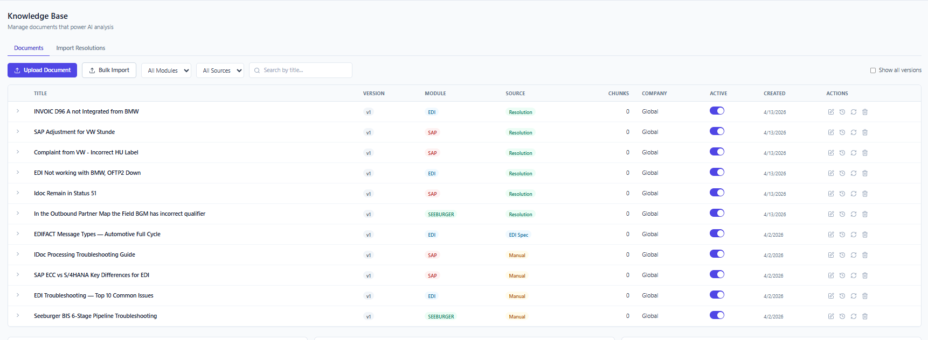Toggle active for EDIFACT Message Types

(x=717, y=233)
